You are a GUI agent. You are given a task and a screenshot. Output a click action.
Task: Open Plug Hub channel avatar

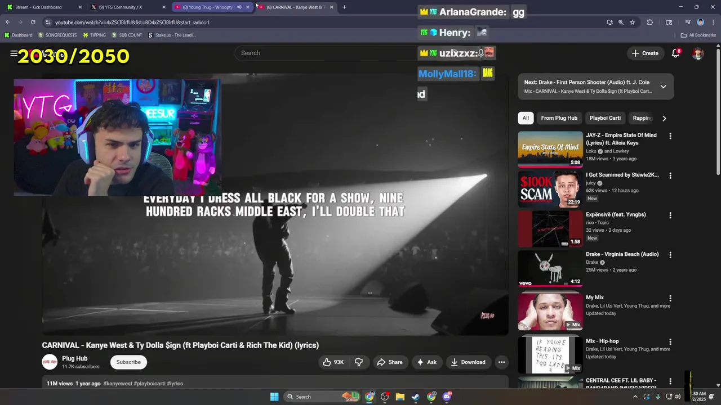point(50,362)
